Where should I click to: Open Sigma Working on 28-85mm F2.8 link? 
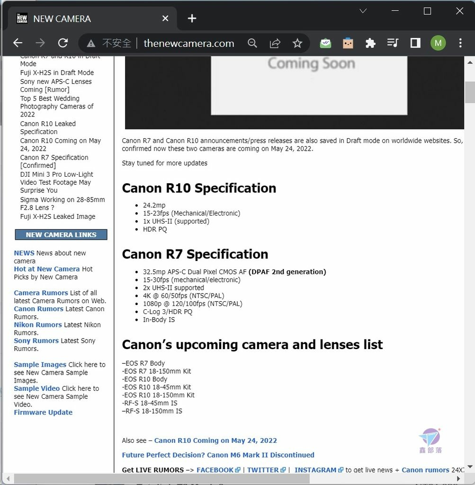coord(63,204)
